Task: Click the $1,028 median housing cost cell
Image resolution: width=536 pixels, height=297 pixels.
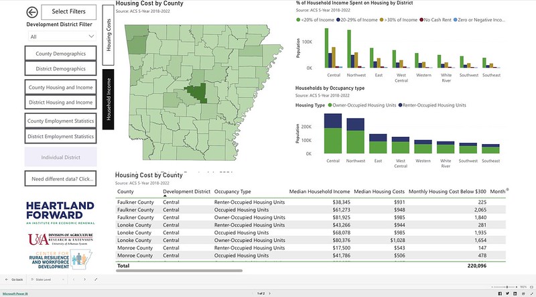Action: click(397, 240)
